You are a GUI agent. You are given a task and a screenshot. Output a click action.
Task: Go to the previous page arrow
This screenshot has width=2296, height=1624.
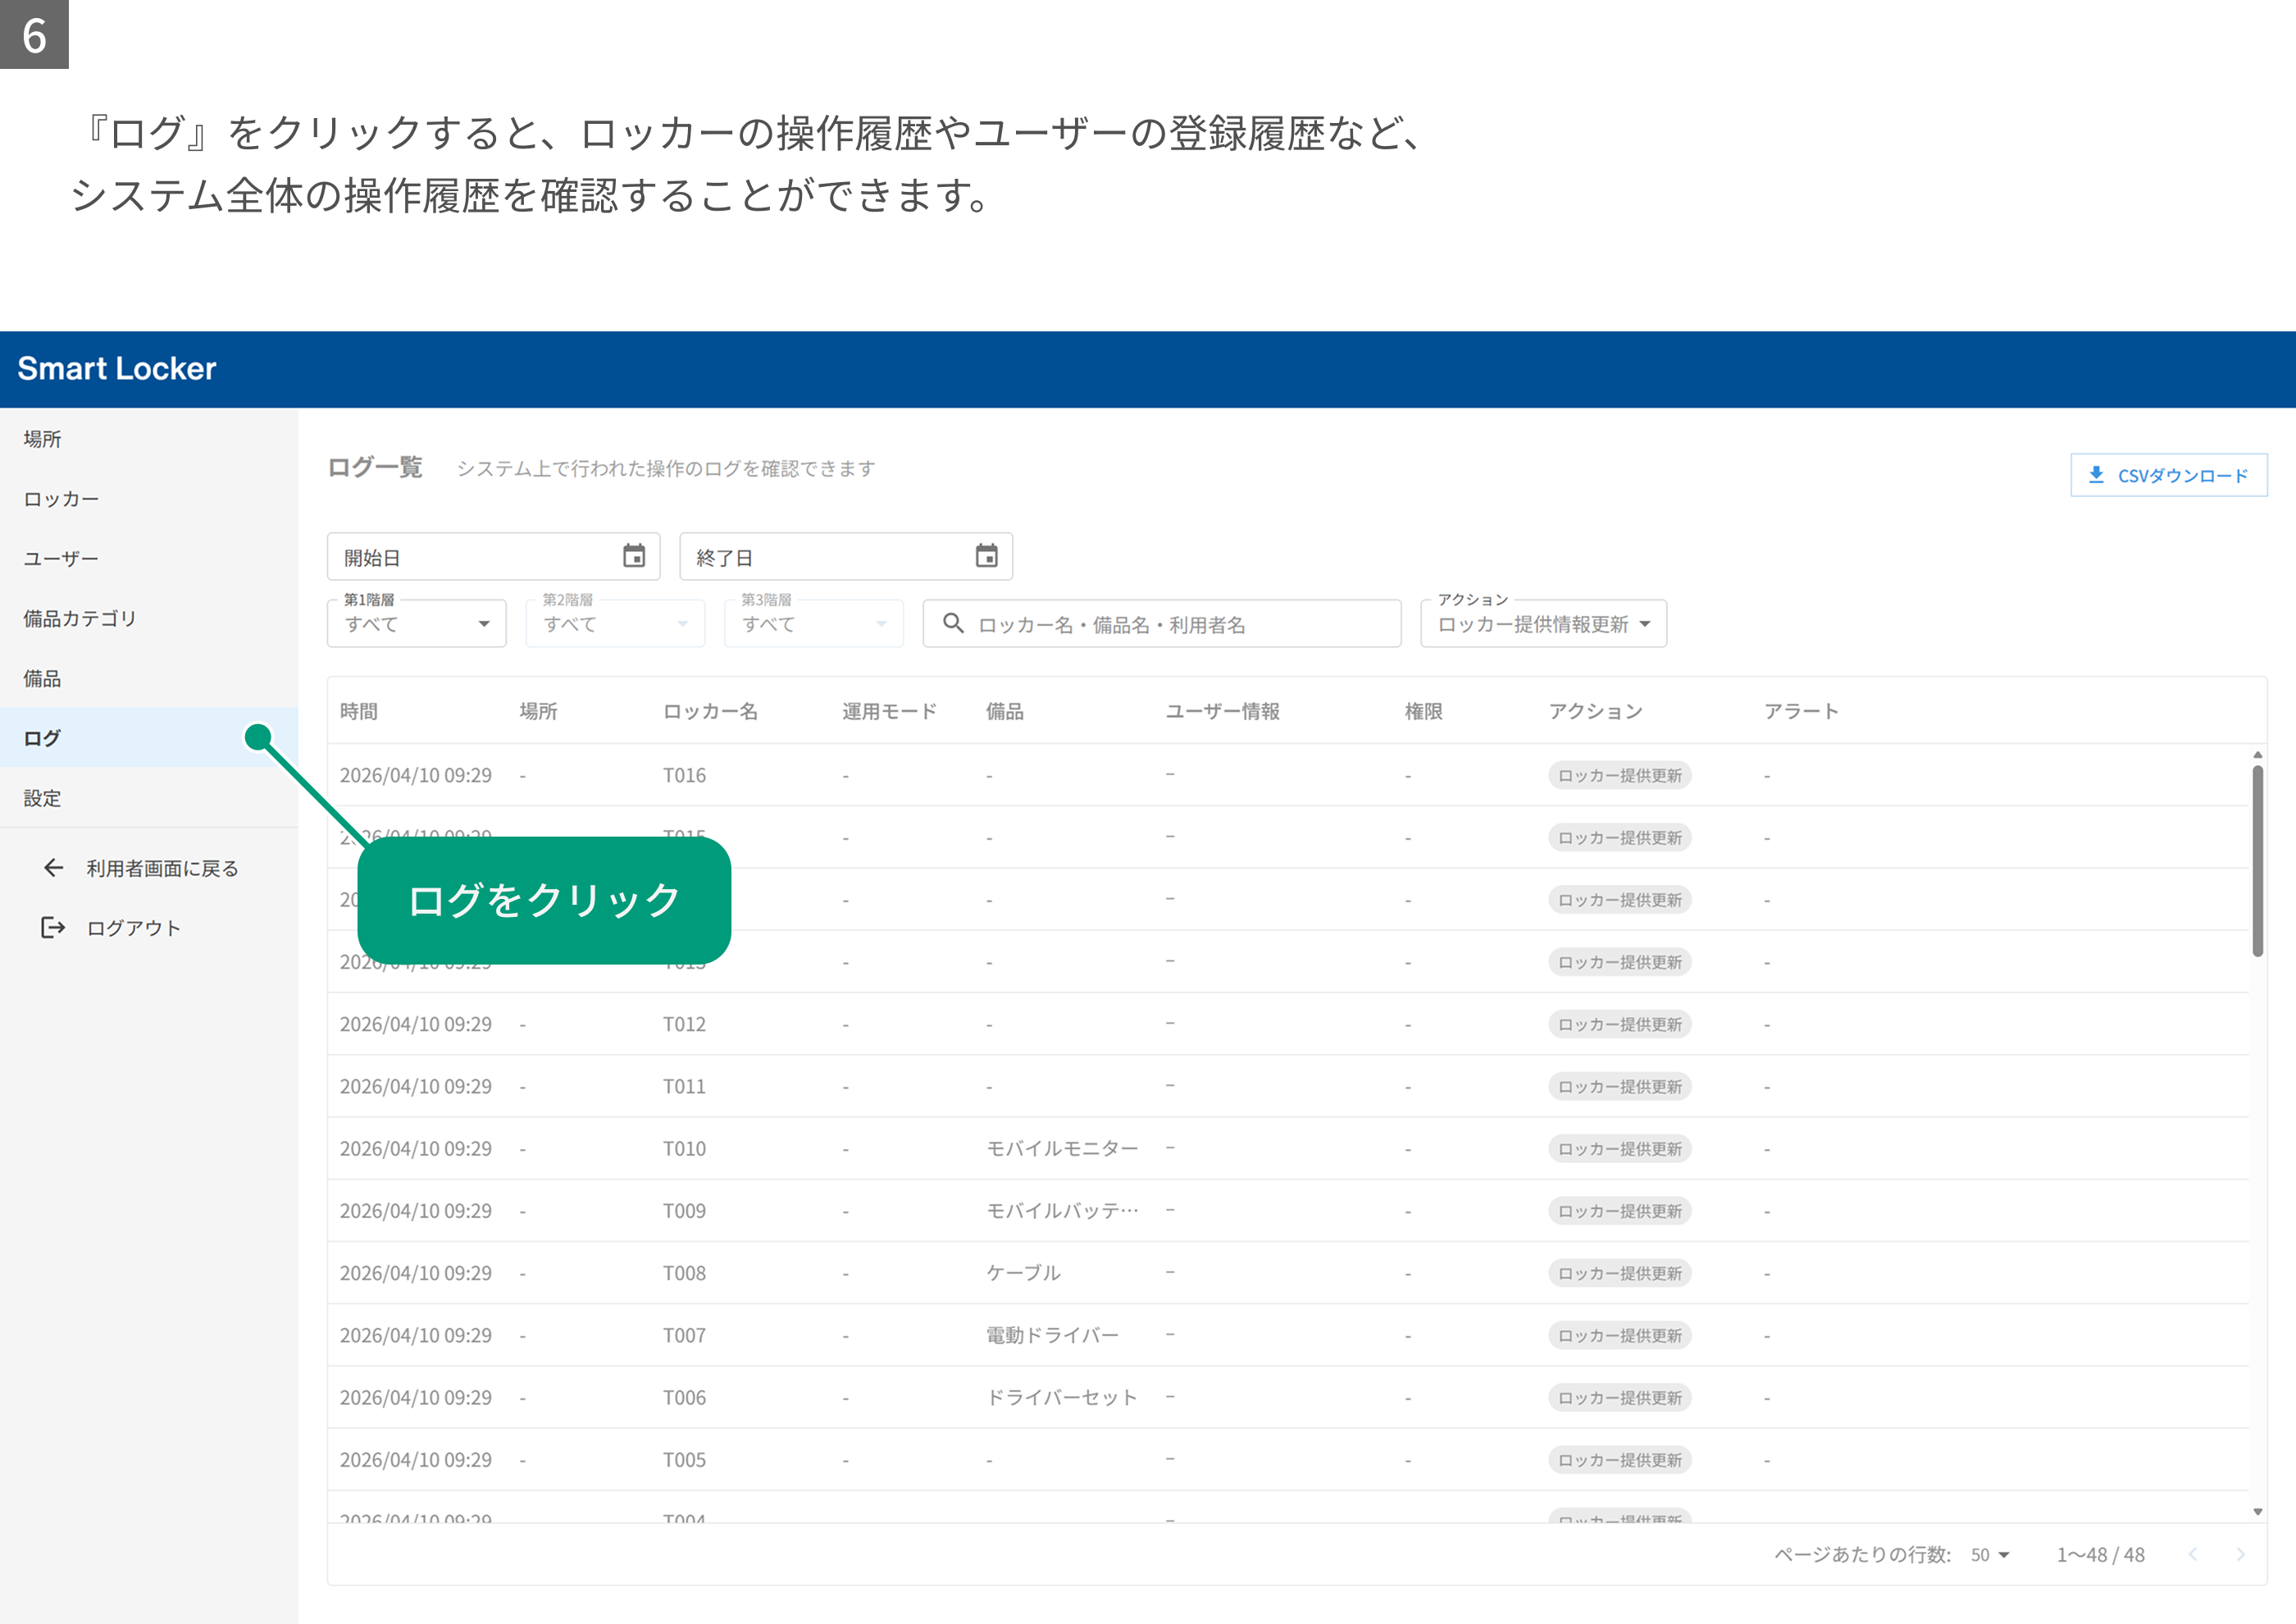pyautogui.click(x=2192, y=1554)
